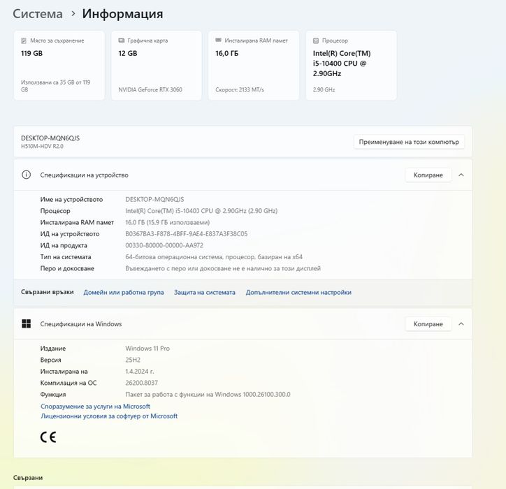Click the Скорост: 2133 MT/s text

(x=240, y=89)
